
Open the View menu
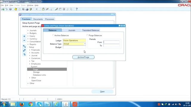coord(11,5)
